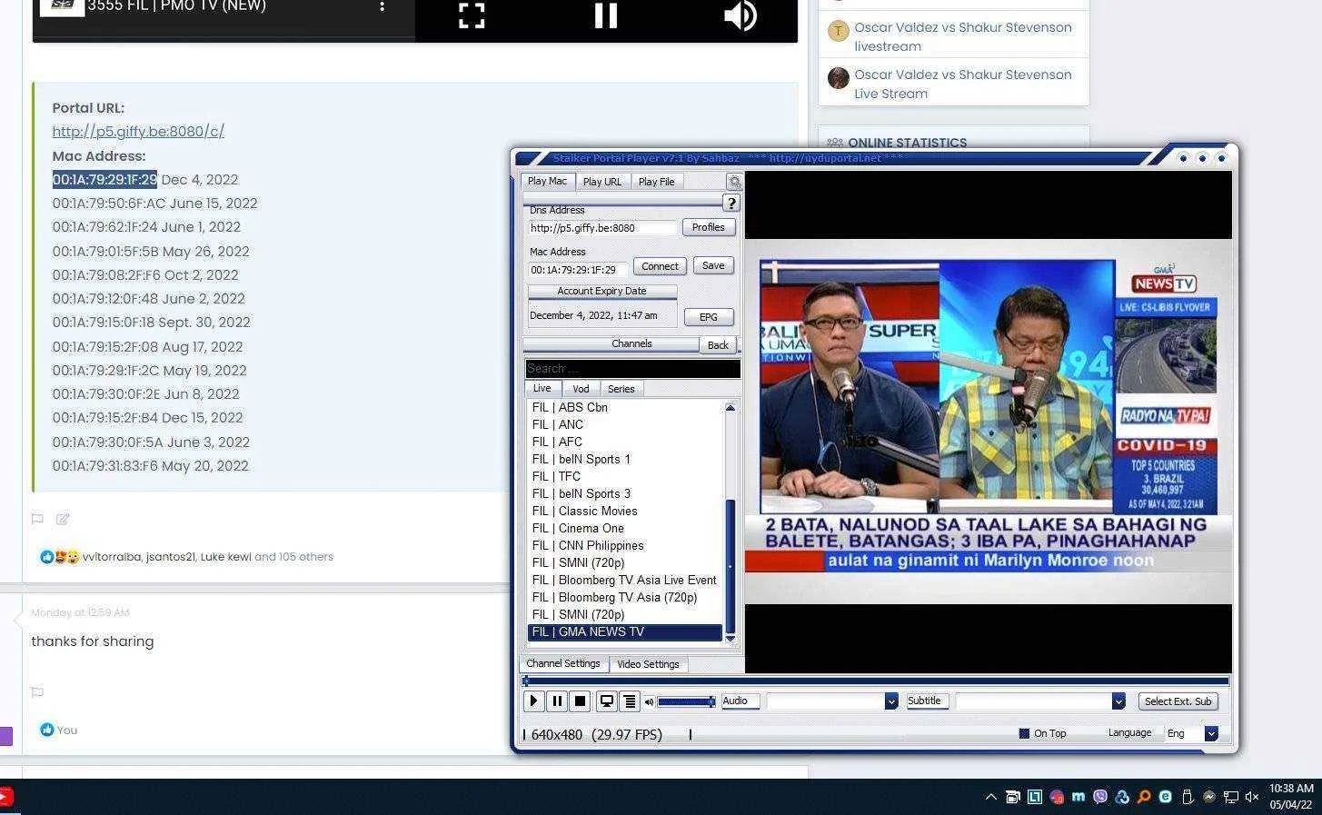Select the Vod tab
This screenshot has width=1322, height=815.
[x=581, y=389]
